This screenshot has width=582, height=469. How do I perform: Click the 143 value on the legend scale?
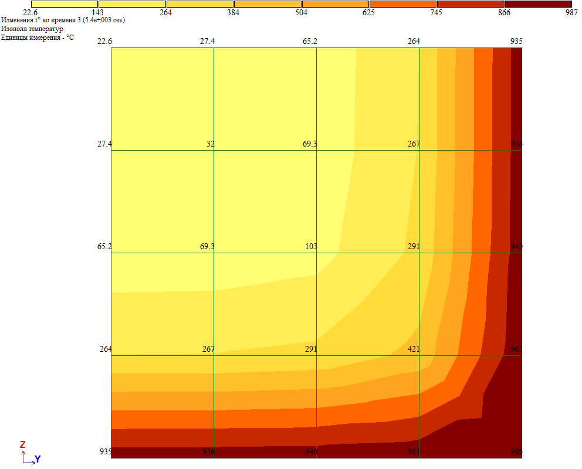coord(98,12)
